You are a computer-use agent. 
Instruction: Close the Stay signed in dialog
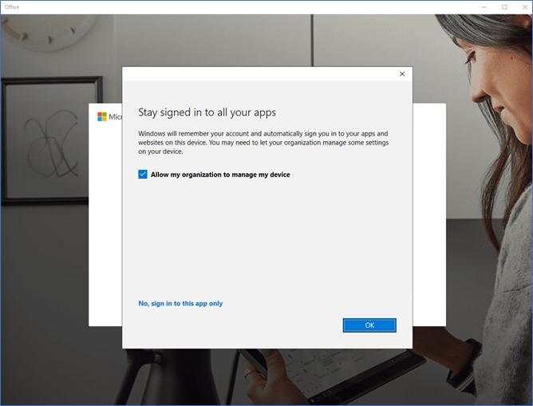click(x=402, y=73)
